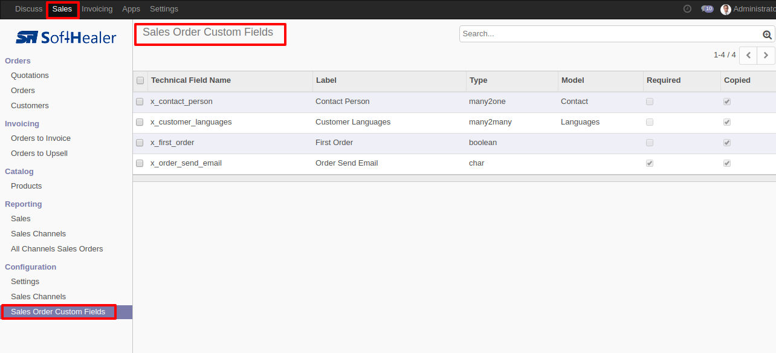Open the x_customer_languages record row

click(454, 122)
